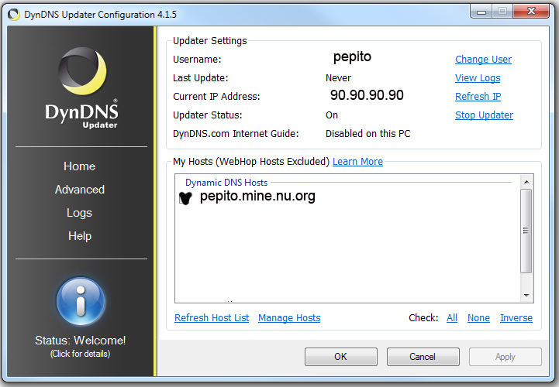Click the Last Update Never value
Screen dimensions: 559x387
[338, 78]
